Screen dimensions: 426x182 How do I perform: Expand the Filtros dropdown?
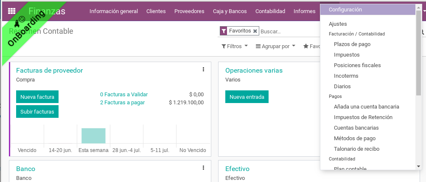[235, 46]
